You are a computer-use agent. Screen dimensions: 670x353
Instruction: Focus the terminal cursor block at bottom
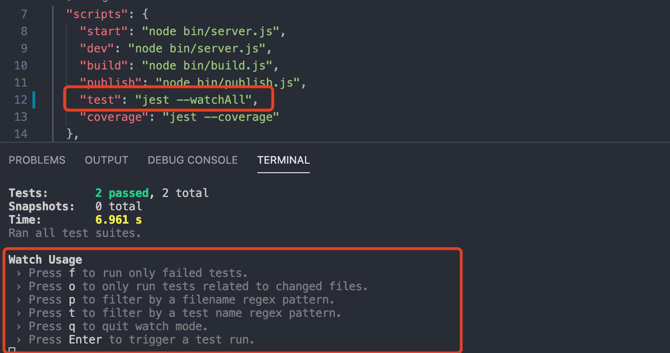coord(12,350)
